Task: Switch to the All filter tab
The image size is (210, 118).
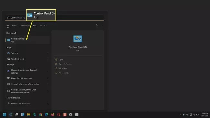Action: point(8,25)
